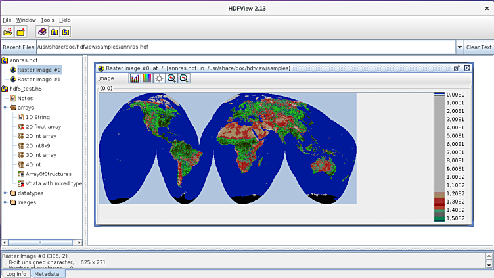Click the brightness adjustment sun icon

pos(159,78)
